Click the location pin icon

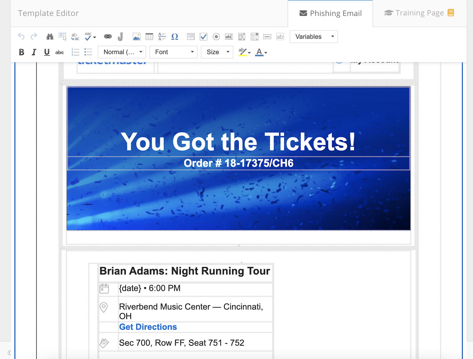[x=103, y=307]
